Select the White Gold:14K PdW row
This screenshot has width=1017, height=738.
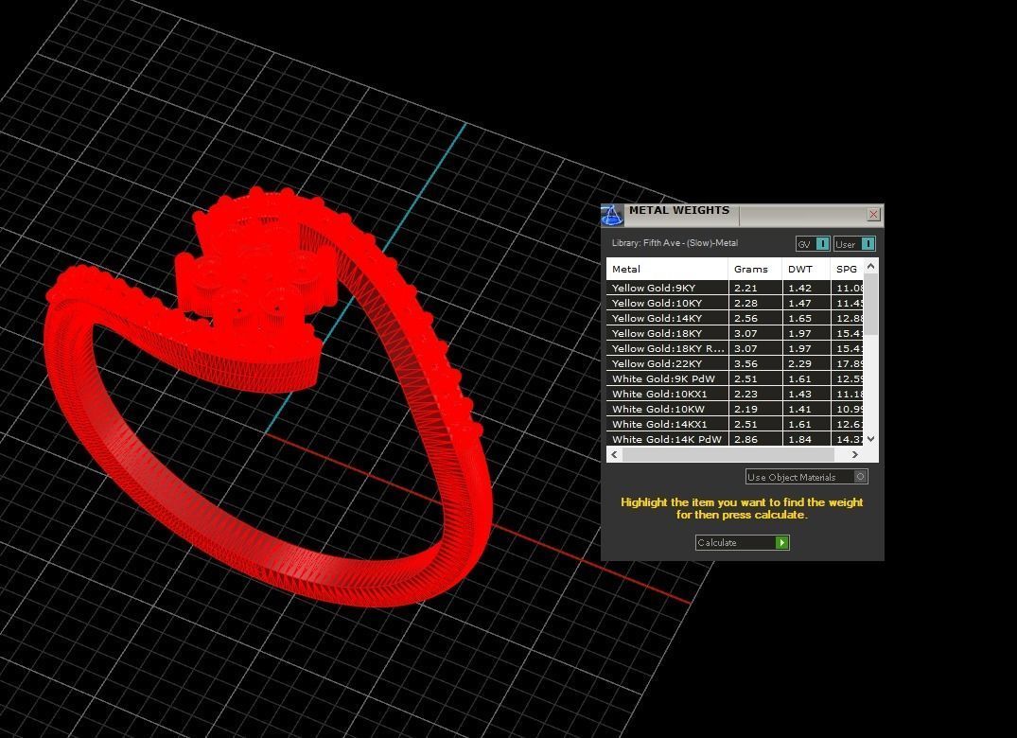tap(735, 439)
